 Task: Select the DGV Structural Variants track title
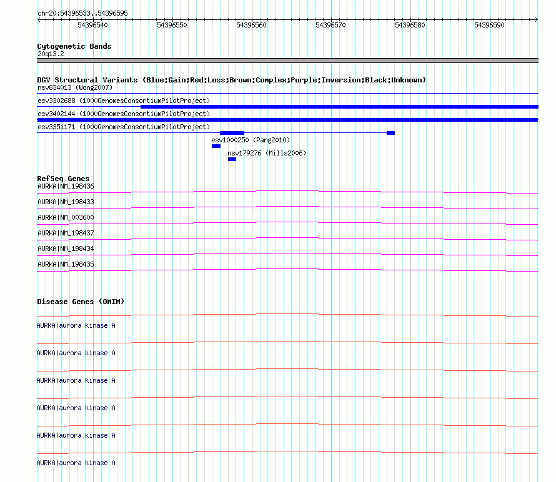click(232, 80)
